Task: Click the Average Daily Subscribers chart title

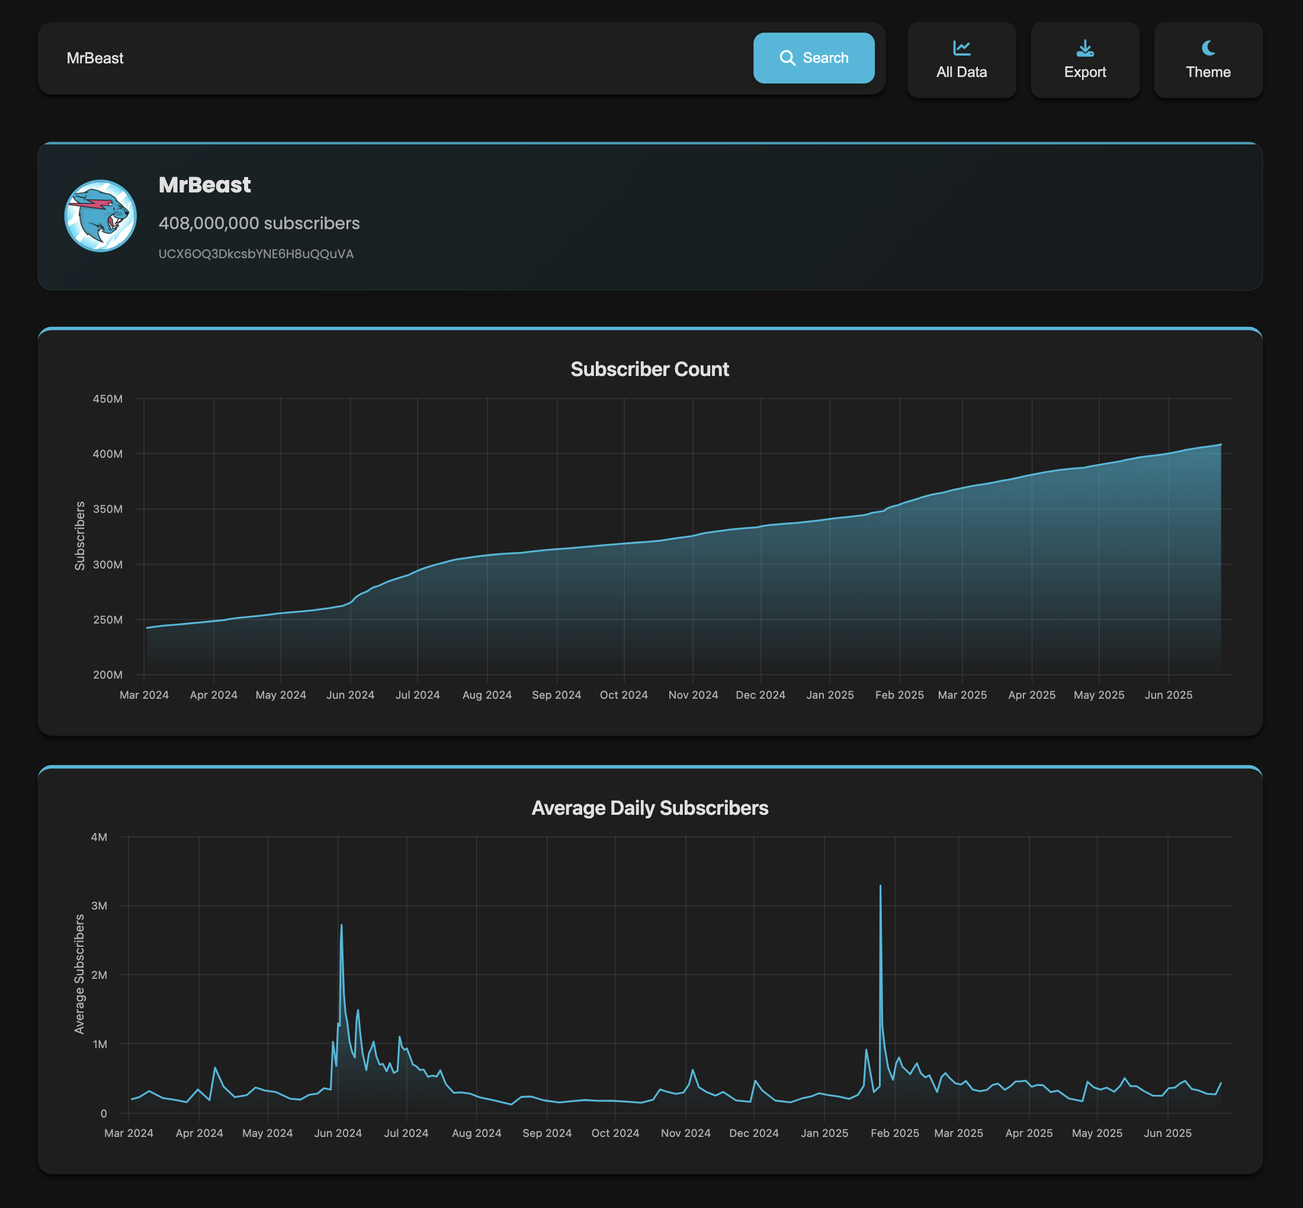Action: tap(650, 808)
